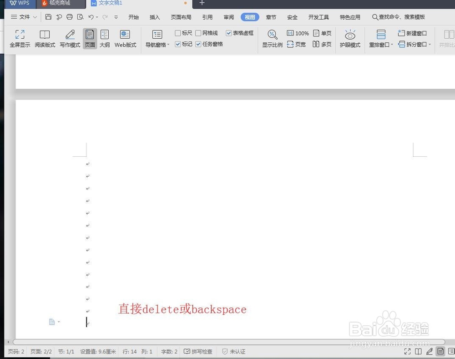455x359 pixels.
Task: Click spell check (拼写检查) in status bar
Action: click(x=198, y=351)
